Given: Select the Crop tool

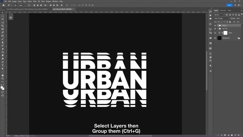Looking at the screenshot, I should [x=3, y=26].
